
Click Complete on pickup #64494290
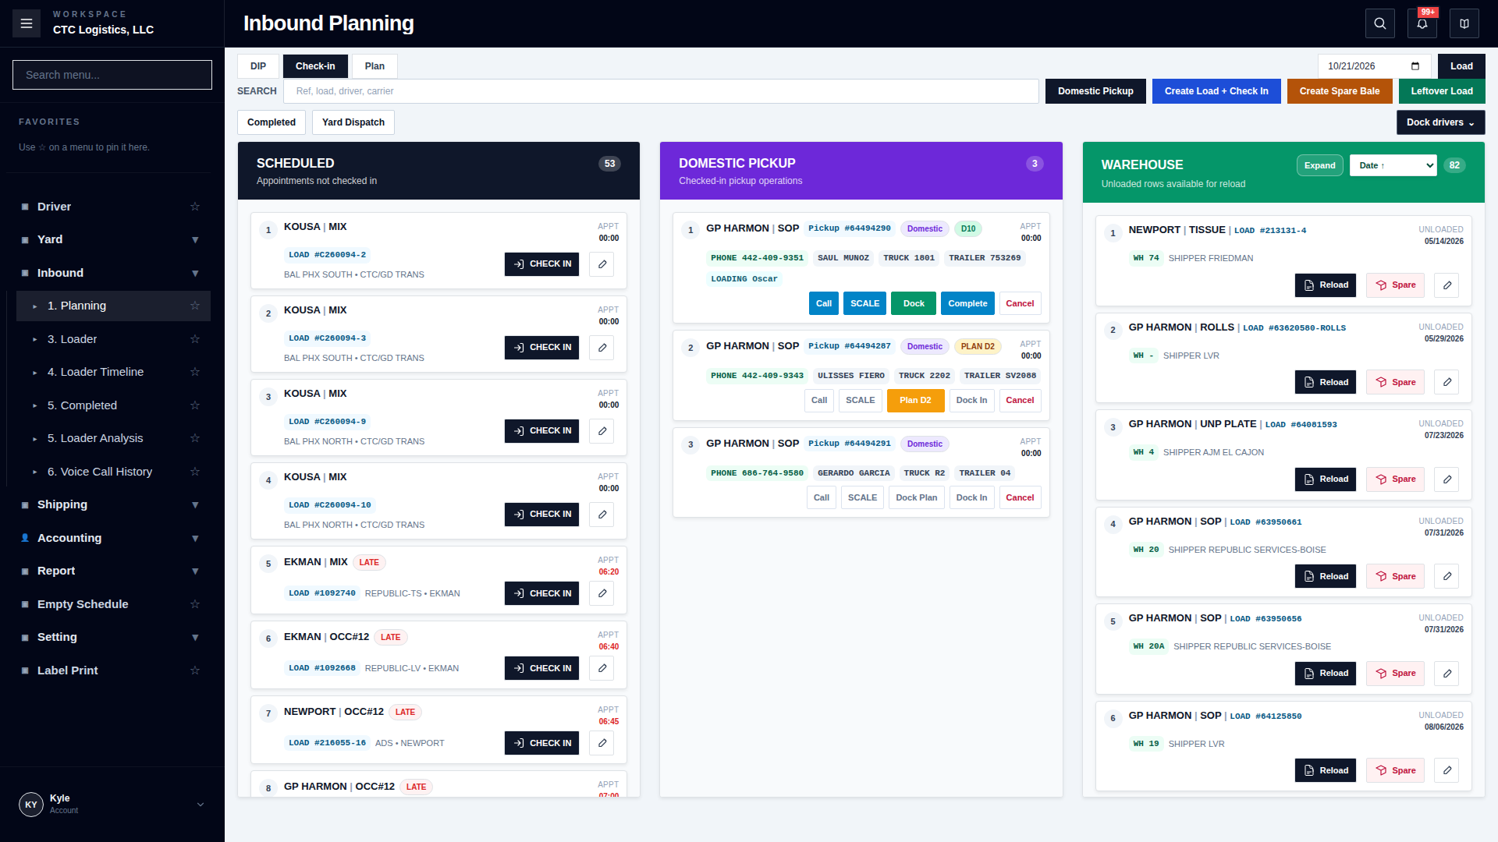[x=967, y=304]
